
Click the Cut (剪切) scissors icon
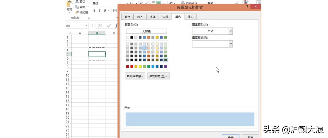coord(77,2)
